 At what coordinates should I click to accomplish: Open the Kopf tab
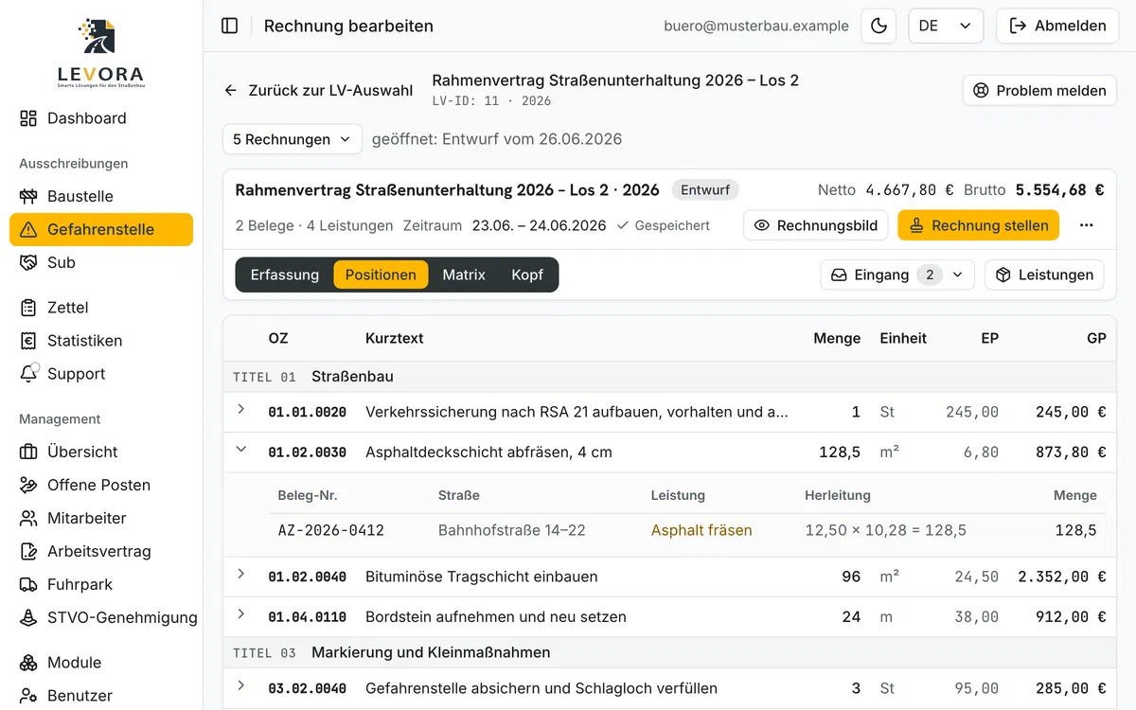click(527, 275)
